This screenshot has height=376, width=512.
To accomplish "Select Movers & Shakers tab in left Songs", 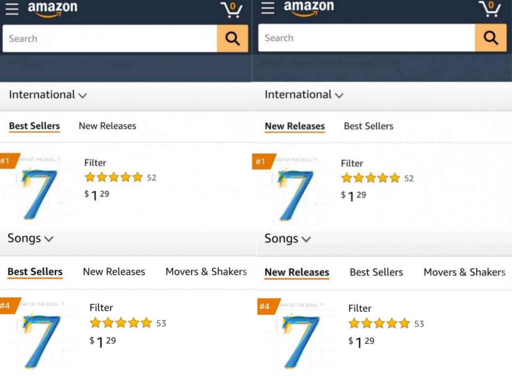I will (206, 271).
